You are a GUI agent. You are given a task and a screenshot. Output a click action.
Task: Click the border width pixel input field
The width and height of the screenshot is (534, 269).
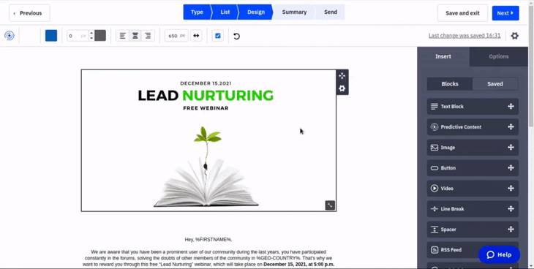[78, 36]
